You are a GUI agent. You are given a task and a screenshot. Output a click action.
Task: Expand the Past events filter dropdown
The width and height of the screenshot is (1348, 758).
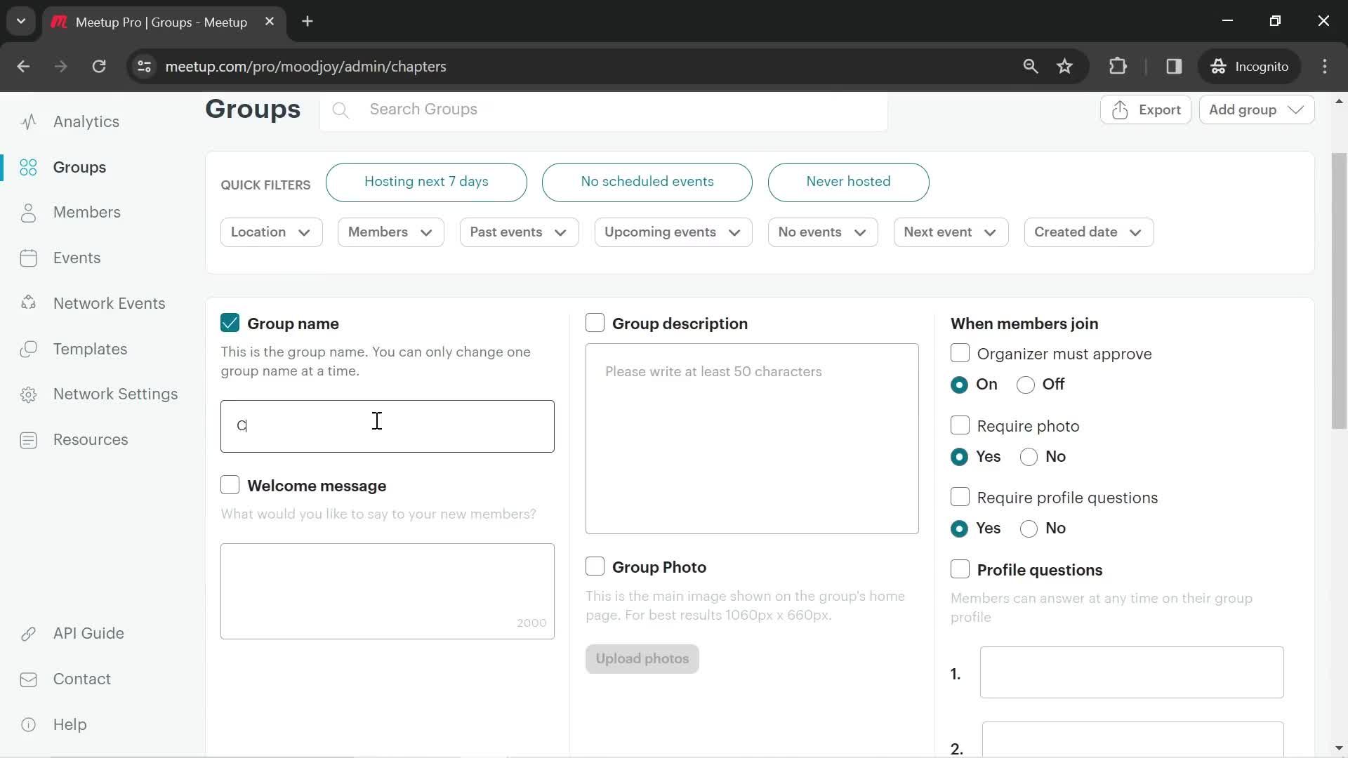coord(517,232)
